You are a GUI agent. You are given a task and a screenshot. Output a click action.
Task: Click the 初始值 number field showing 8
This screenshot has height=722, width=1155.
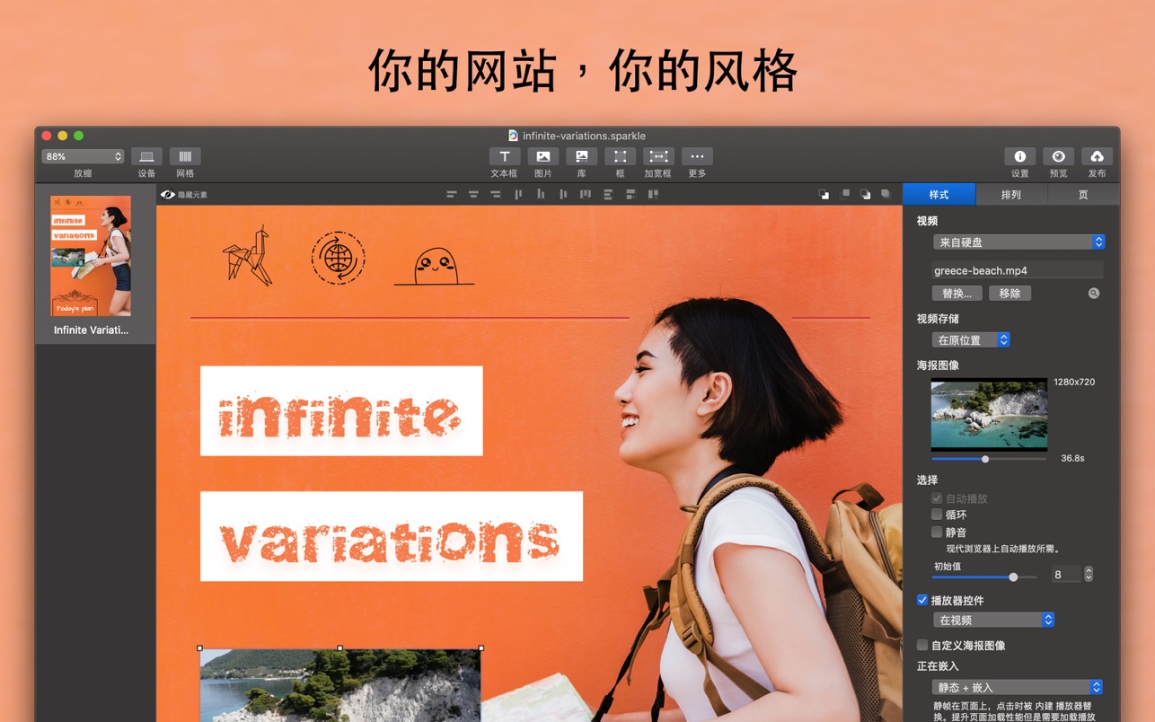1066,574
